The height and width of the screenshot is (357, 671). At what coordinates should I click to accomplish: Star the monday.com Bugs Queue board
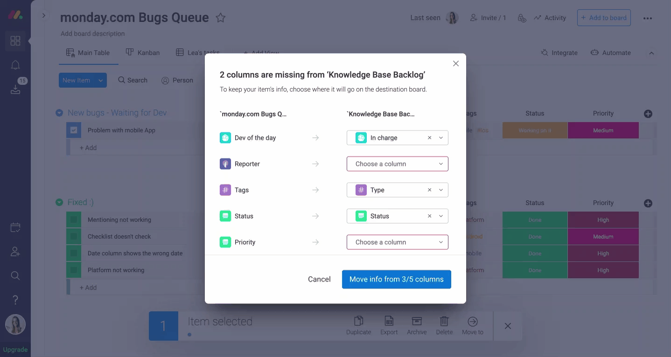[x=221, y=18]
